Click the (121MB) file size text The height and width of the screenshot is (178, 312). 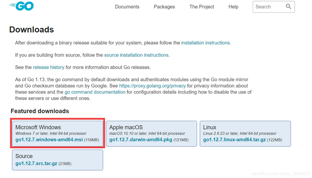(181, 140)
